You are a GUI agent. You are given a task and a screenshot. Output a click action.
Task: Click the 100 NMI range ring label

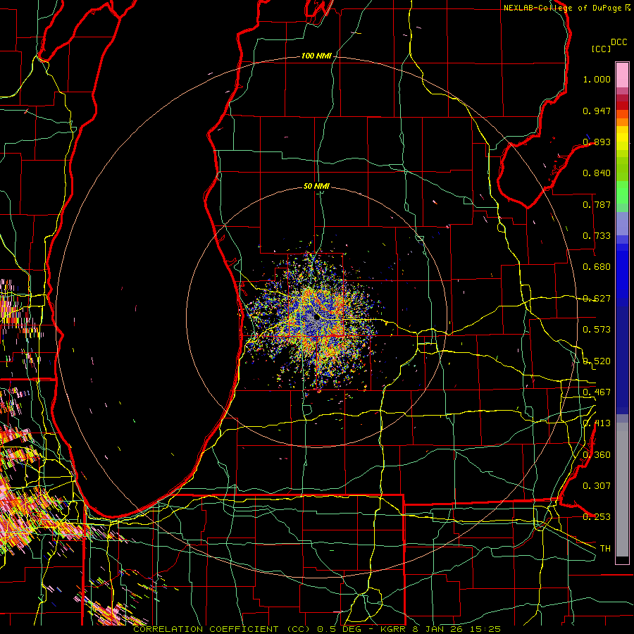pyautogui.click(x=316, y=56)
